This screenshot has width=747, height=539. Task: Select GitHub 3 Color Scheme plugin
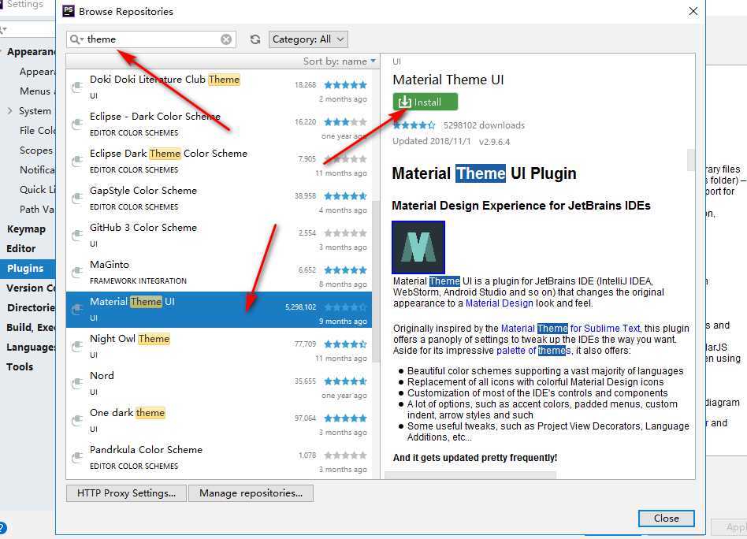(219, 236)
